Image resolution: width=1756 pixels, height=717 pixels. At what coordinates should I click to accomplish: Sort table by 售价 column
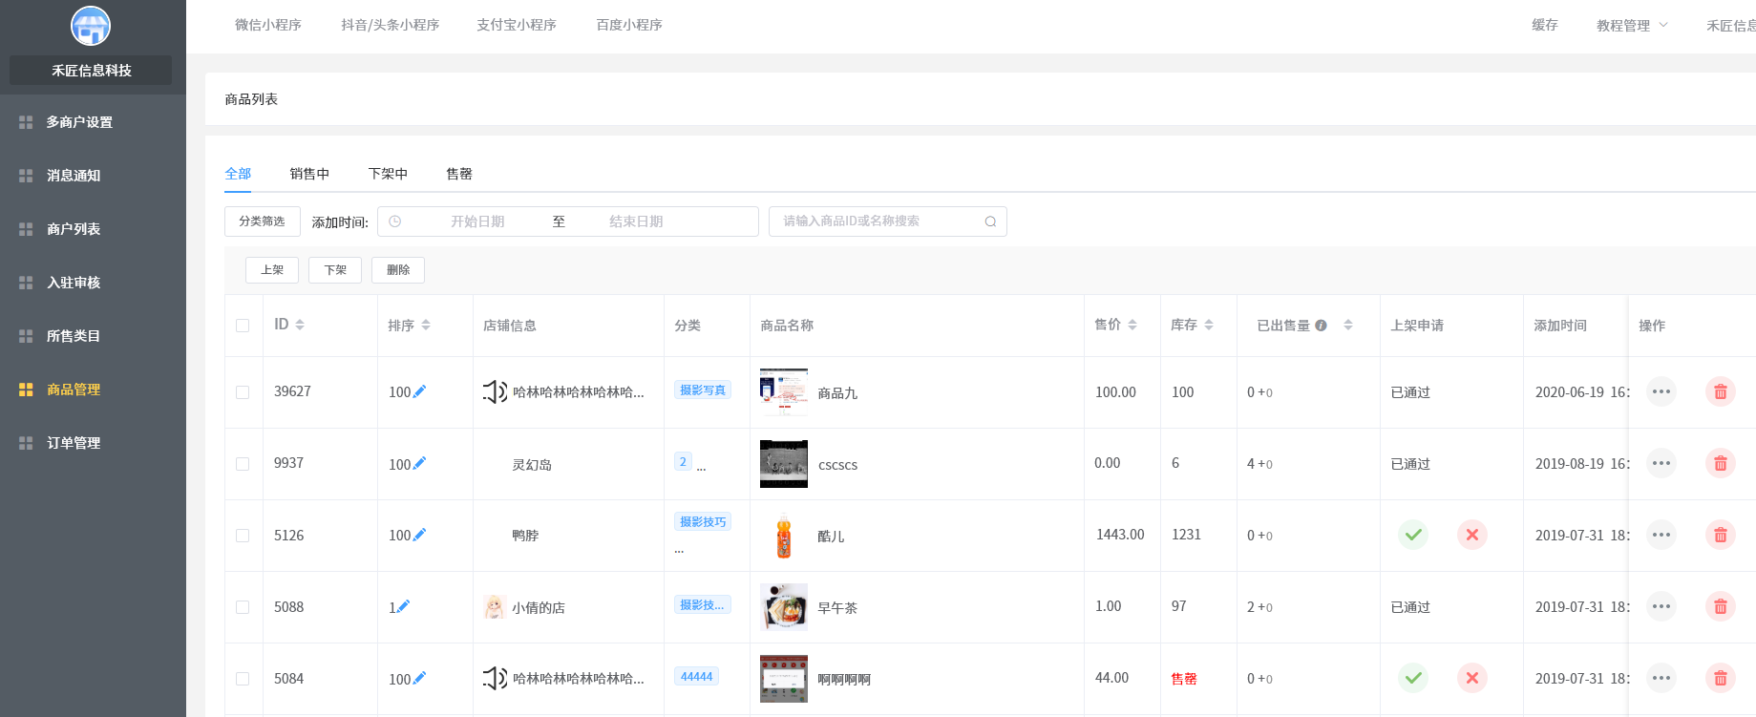pyautogui.click(x=1132, y=325)
